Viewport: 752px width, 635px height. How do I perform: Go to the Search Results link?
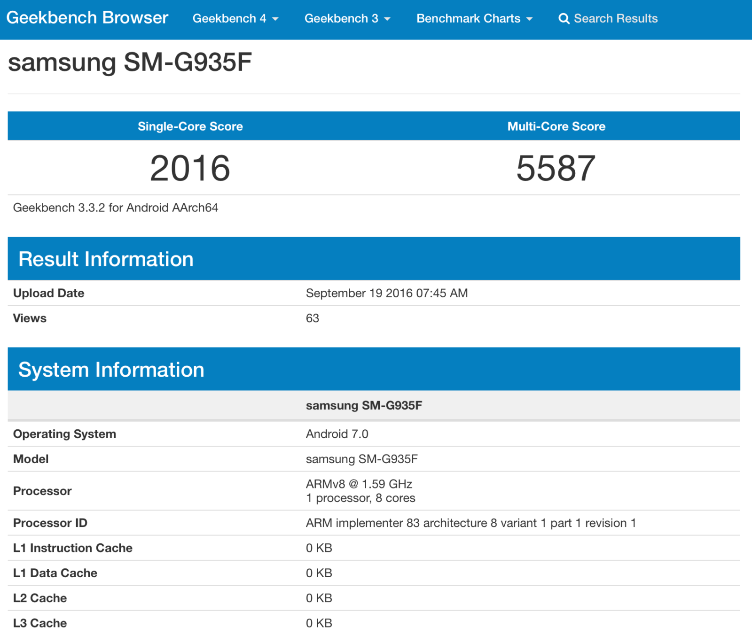coord(615,18)
